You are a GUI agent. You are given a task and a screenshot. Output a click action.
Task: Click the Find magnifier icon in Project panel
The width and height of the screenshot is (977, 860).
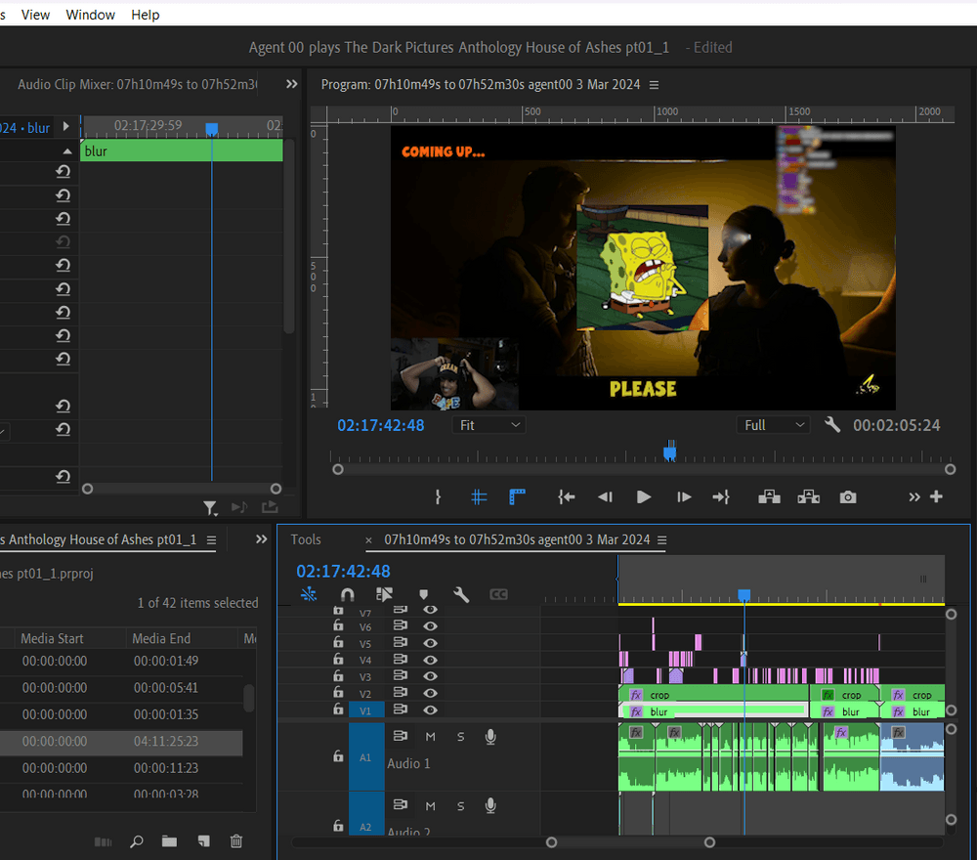pyautogui.click(x=137, y=841)
